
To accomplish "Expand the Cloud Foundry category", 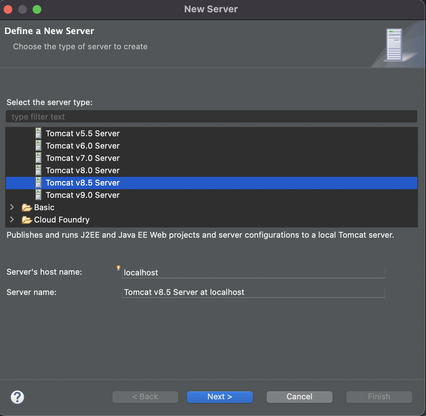I will (12, 220).
